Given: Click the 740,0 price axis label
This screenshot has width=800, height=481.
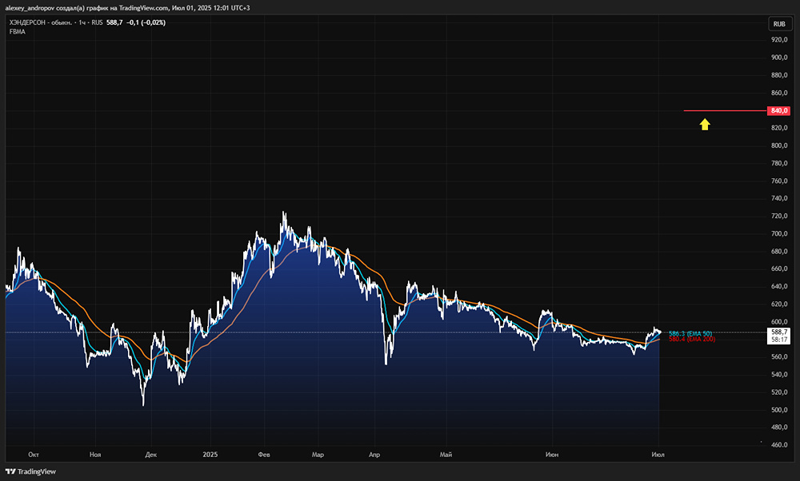Looking at the screenshot, I should 779,199.
